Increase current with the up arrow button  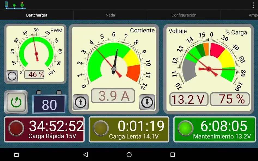click(x=81, y=102)
